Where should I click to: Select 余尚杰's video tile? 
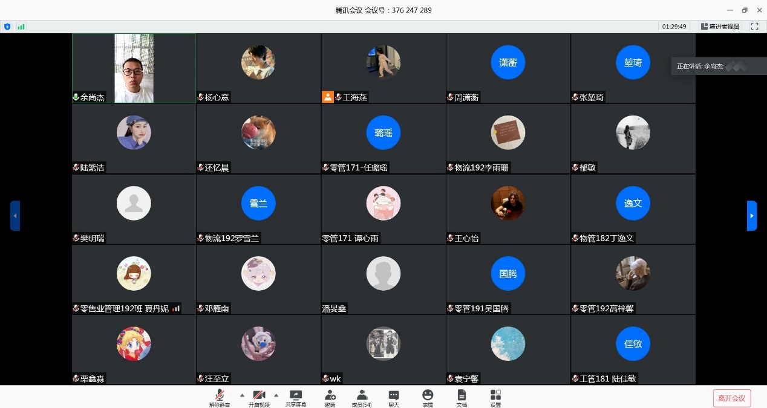[134, 68]
